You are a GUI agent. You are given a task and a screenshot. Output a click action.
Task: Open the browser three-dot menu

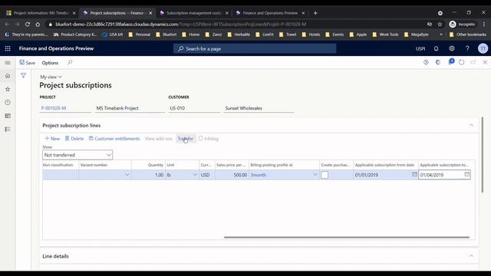[x=484, y=24]
